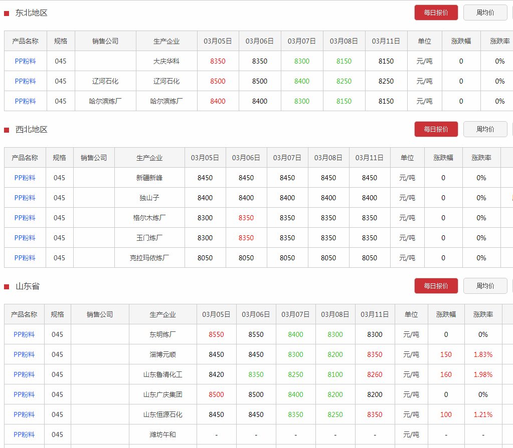Click 03月11日 header in 东北地区 table
The width and height of the screenshot is (513, 448).
(386, 41)
